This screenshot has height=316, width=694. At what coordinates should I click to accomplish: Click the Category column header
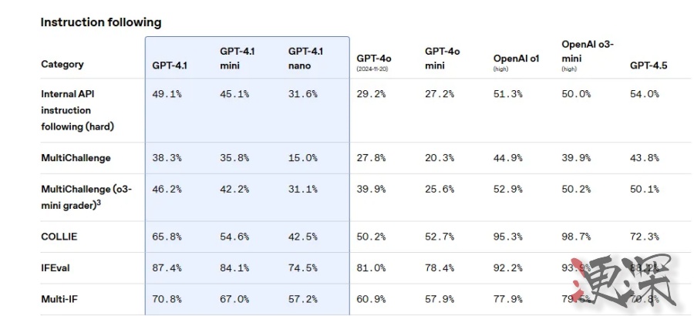point(62,64)
